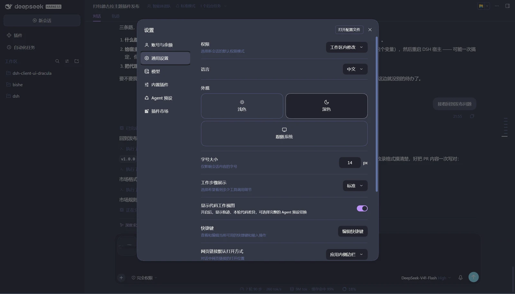Click the v1.0.0 code text
The height and width of the screenshot is (294, 515).
[128, 159]
